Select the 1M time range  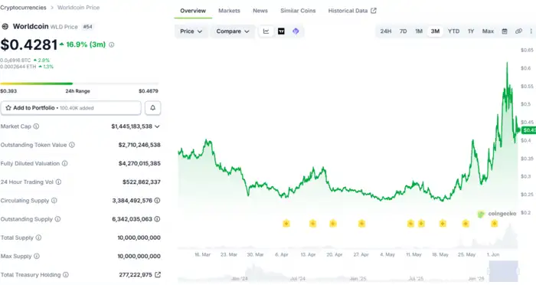pyautogui.click(x=419, y=31)
